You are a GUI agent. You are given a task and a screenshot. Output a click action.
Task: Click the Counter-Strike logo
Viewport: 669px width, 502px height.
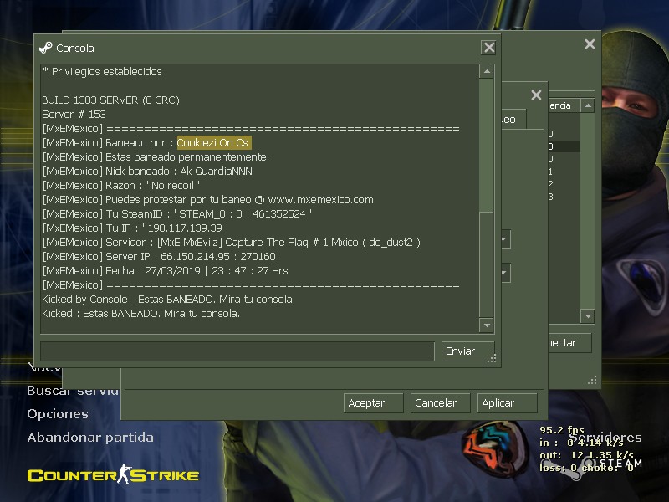click(113, 474)
